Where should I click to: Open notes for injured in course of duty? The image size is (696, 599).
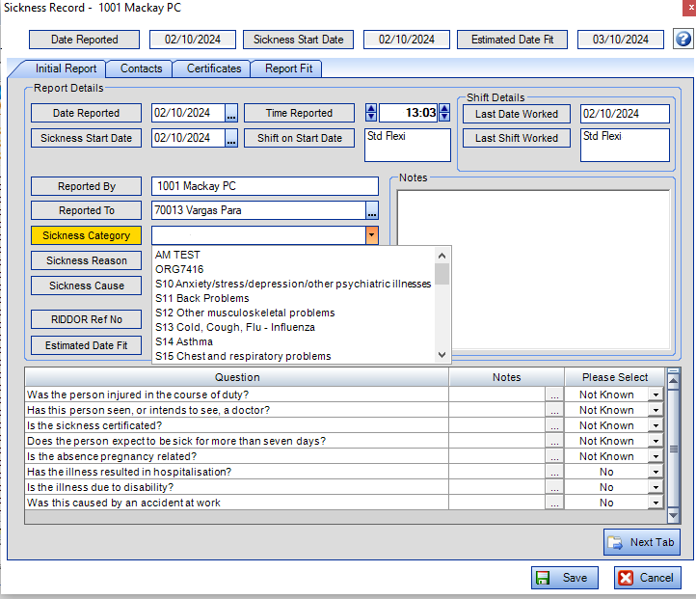[x=554, y=395]
